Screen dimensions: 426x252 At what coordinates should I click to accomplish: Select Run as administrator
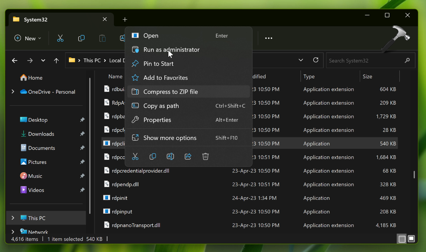click(171, 50)
